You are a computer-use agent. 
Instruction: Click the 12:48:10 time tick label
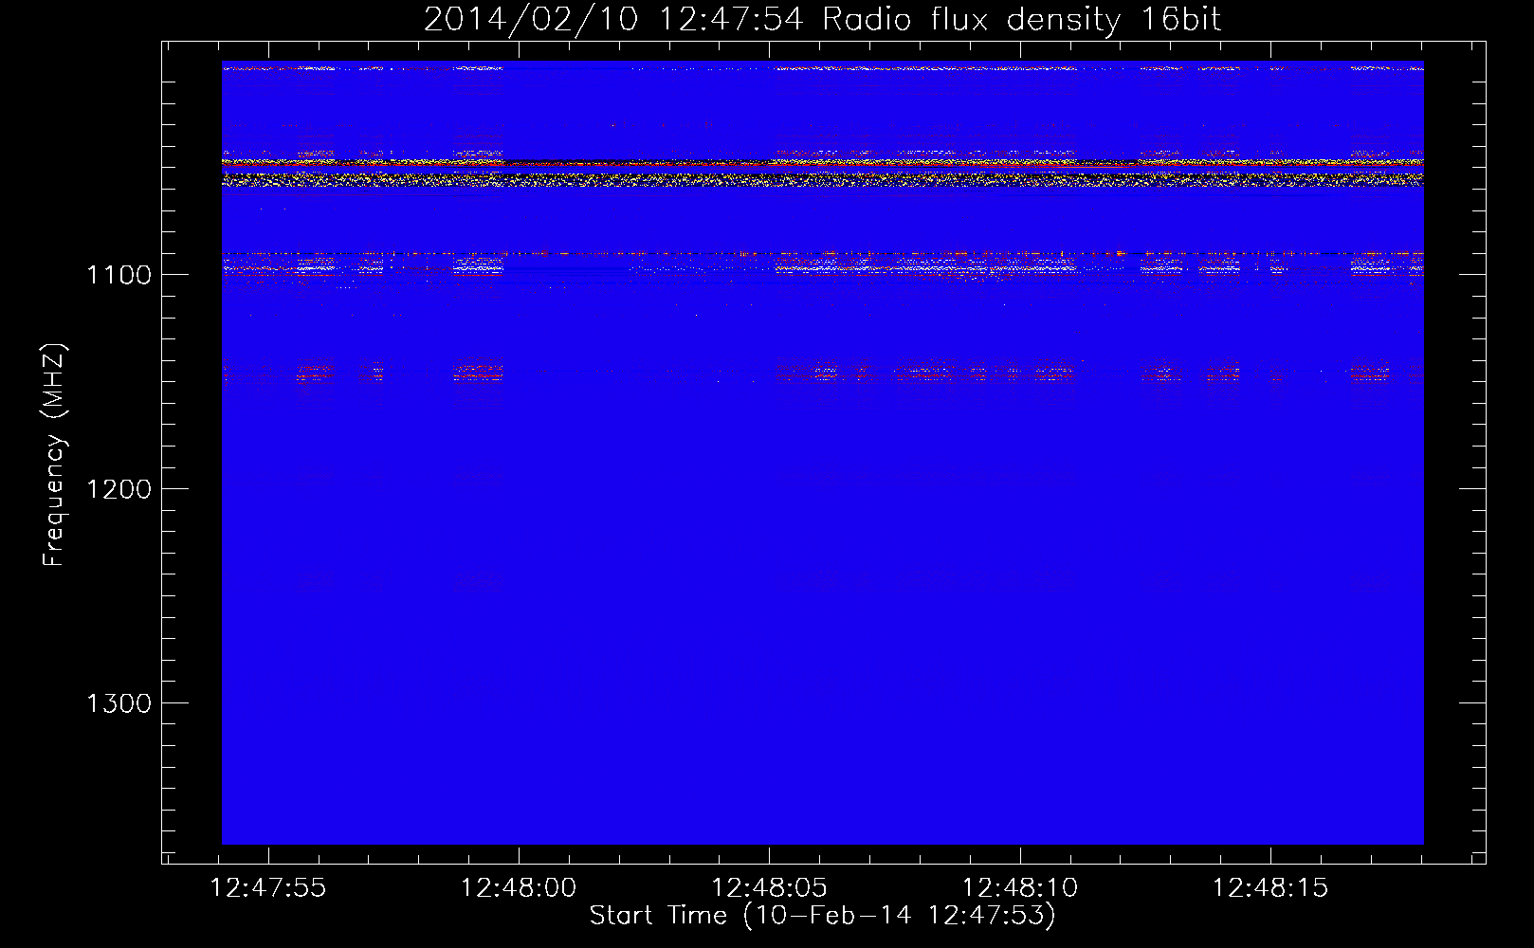pyautogui.click(x=1020, y=888)
